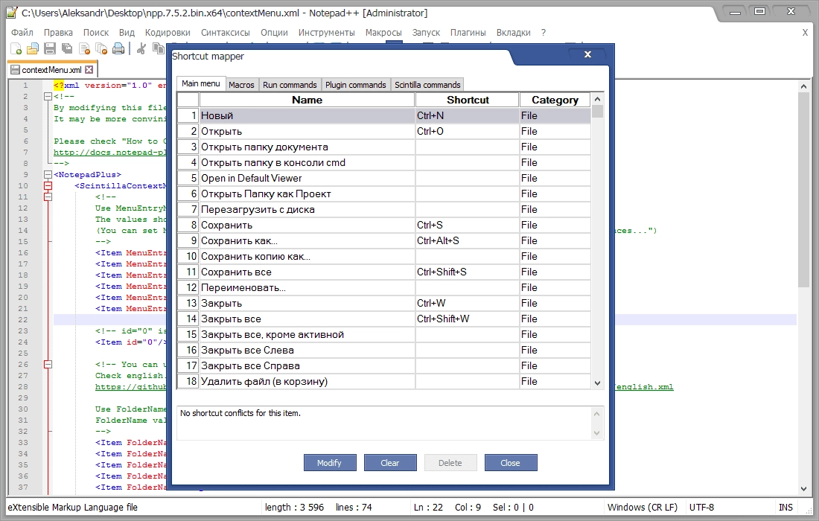Click the conflict box scroll-down arrow
The height and width of the screenshot is (521, 819).
pyautogui.click(x=597, y=433)
